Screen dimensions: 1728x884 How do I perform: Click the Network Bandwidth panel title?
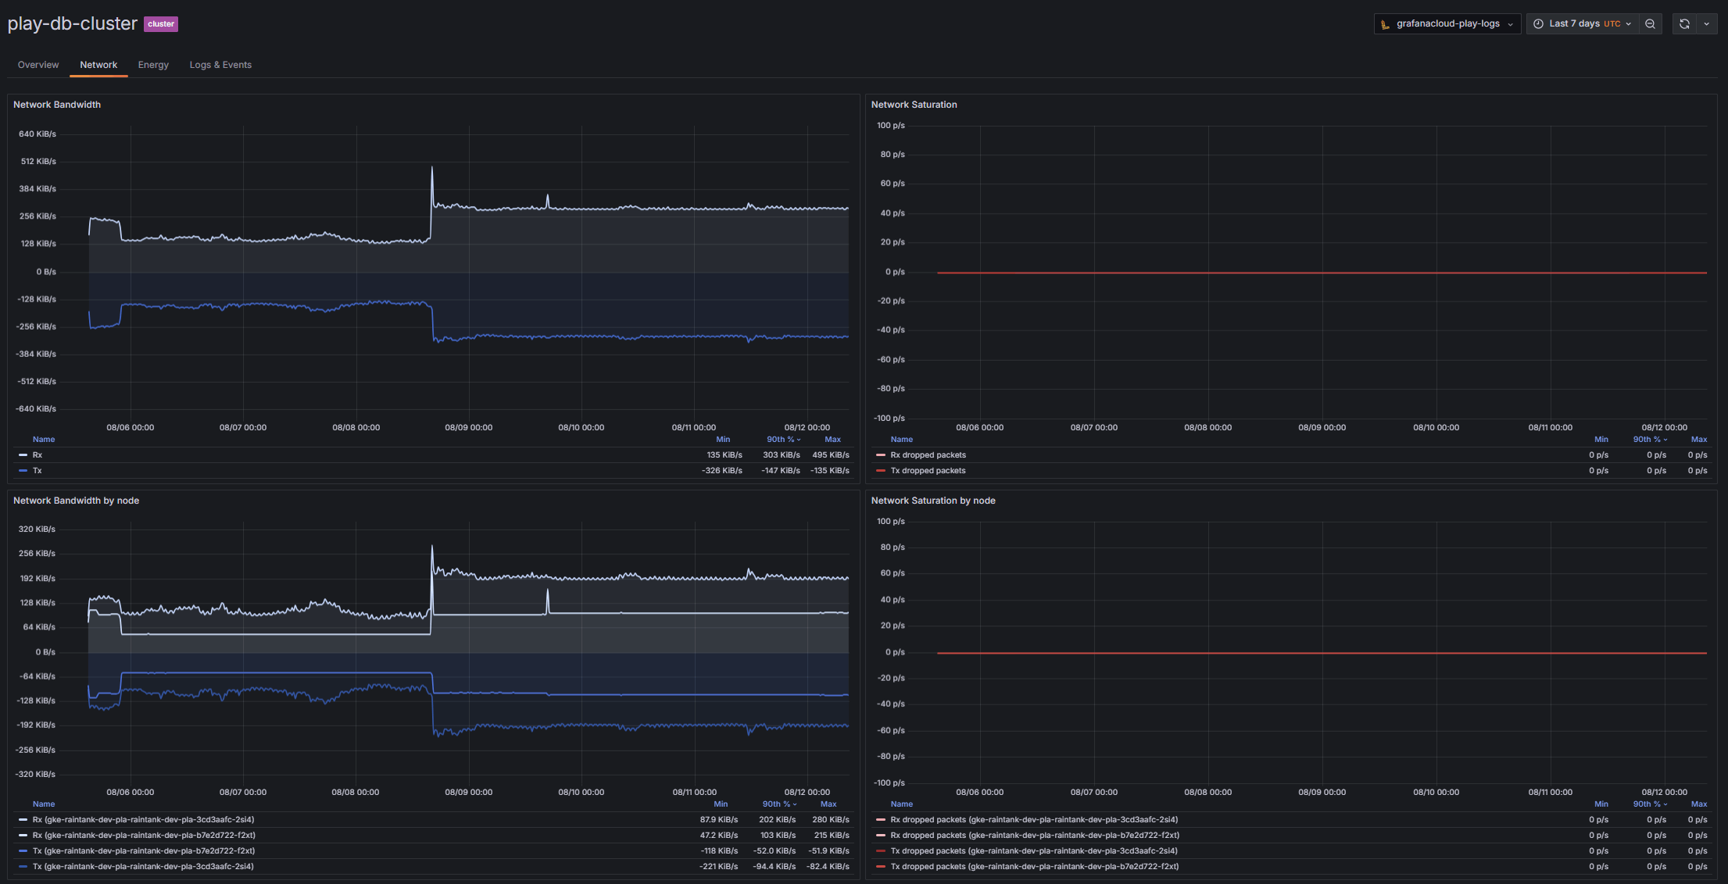click(56, 104)
